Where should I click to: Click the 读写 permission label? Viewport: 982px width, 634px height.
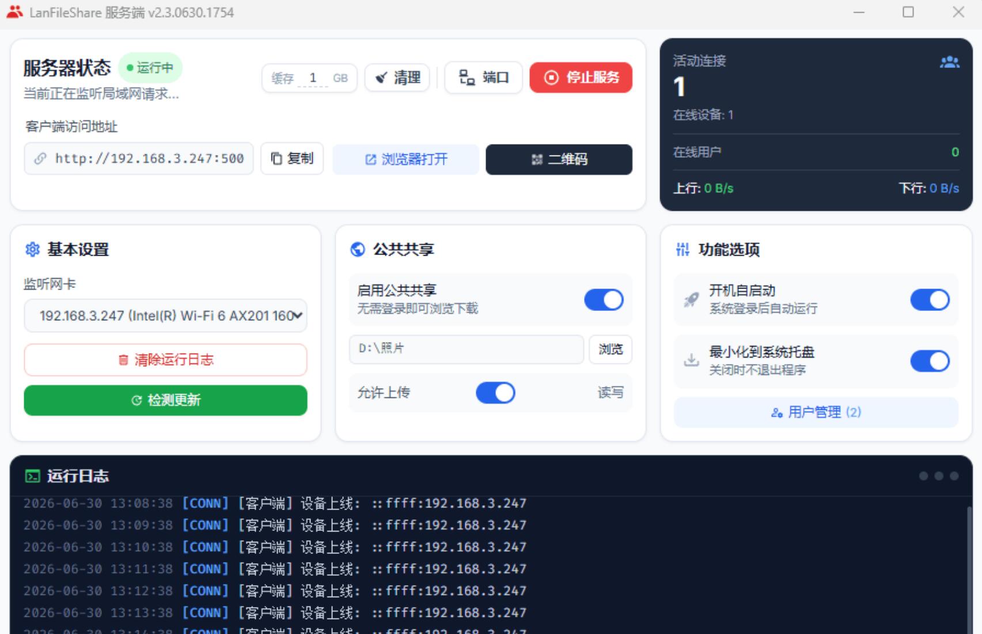click(611, 393)
